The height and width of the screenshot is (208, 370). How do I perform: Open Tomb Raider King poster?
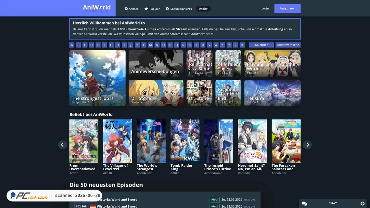pyautogui.click(x=185, y=141)
